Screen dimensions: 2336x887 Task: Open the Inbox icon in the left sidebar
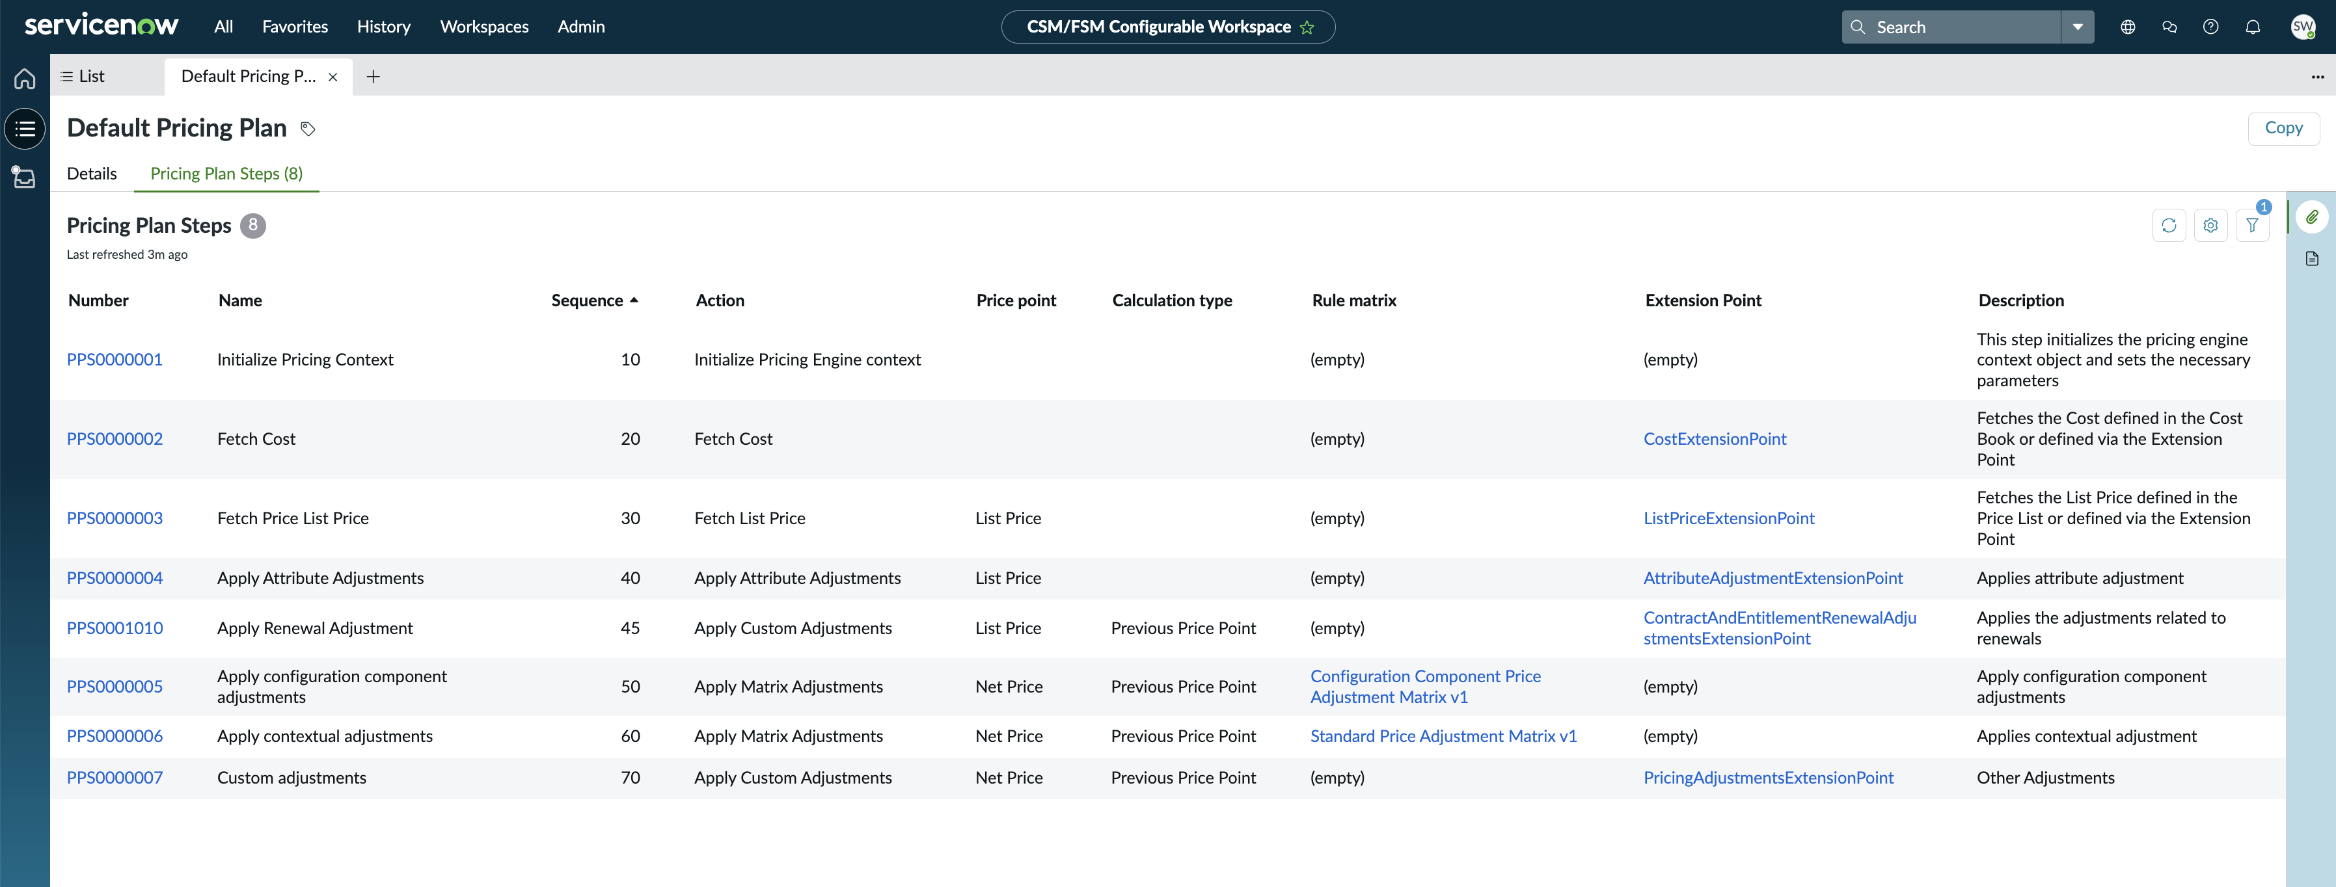click(25, 177)
